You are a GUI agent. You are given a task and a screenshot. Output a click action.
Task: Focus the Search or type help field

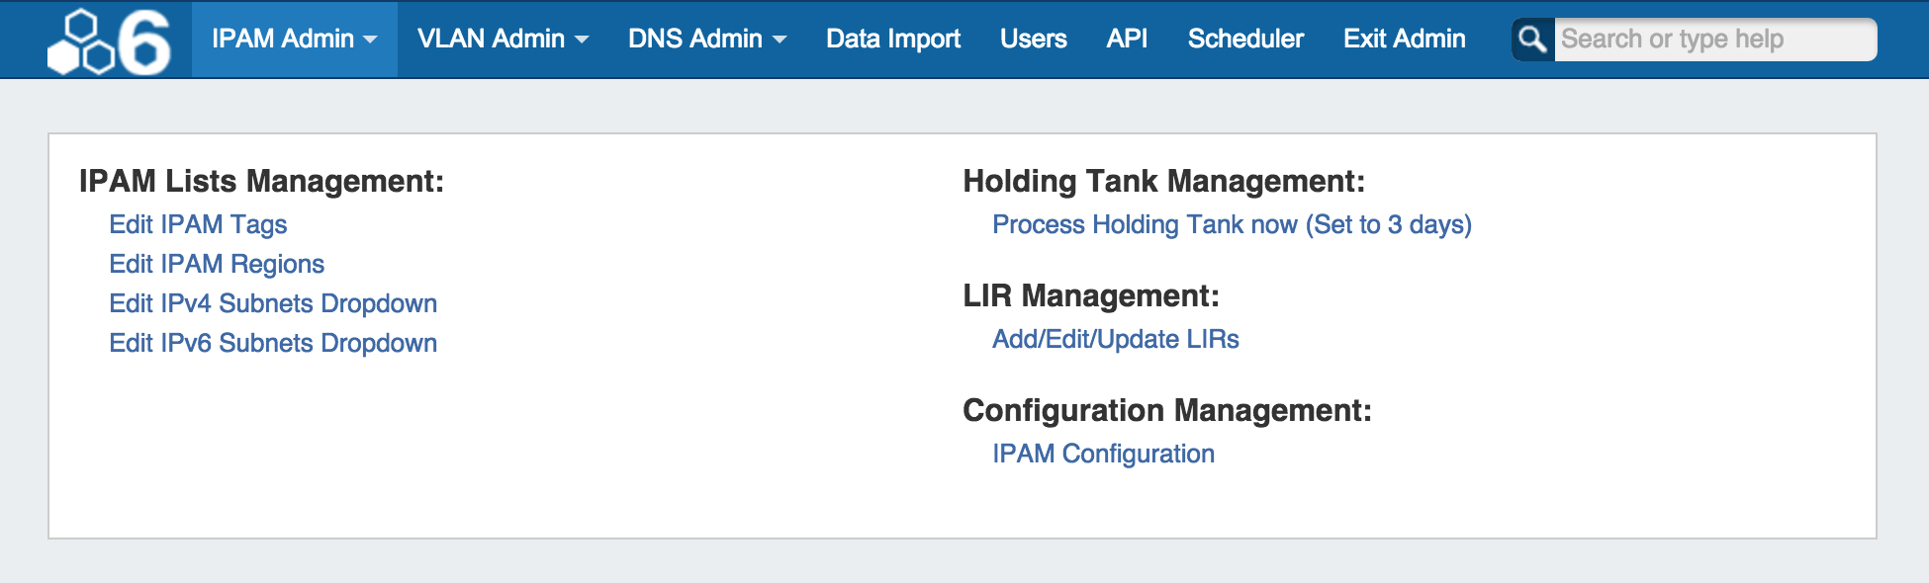click(x=1713, y=40)
